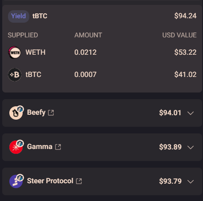Click the Yield tag badge
This screenshot has width=203, height=201.
19,16
